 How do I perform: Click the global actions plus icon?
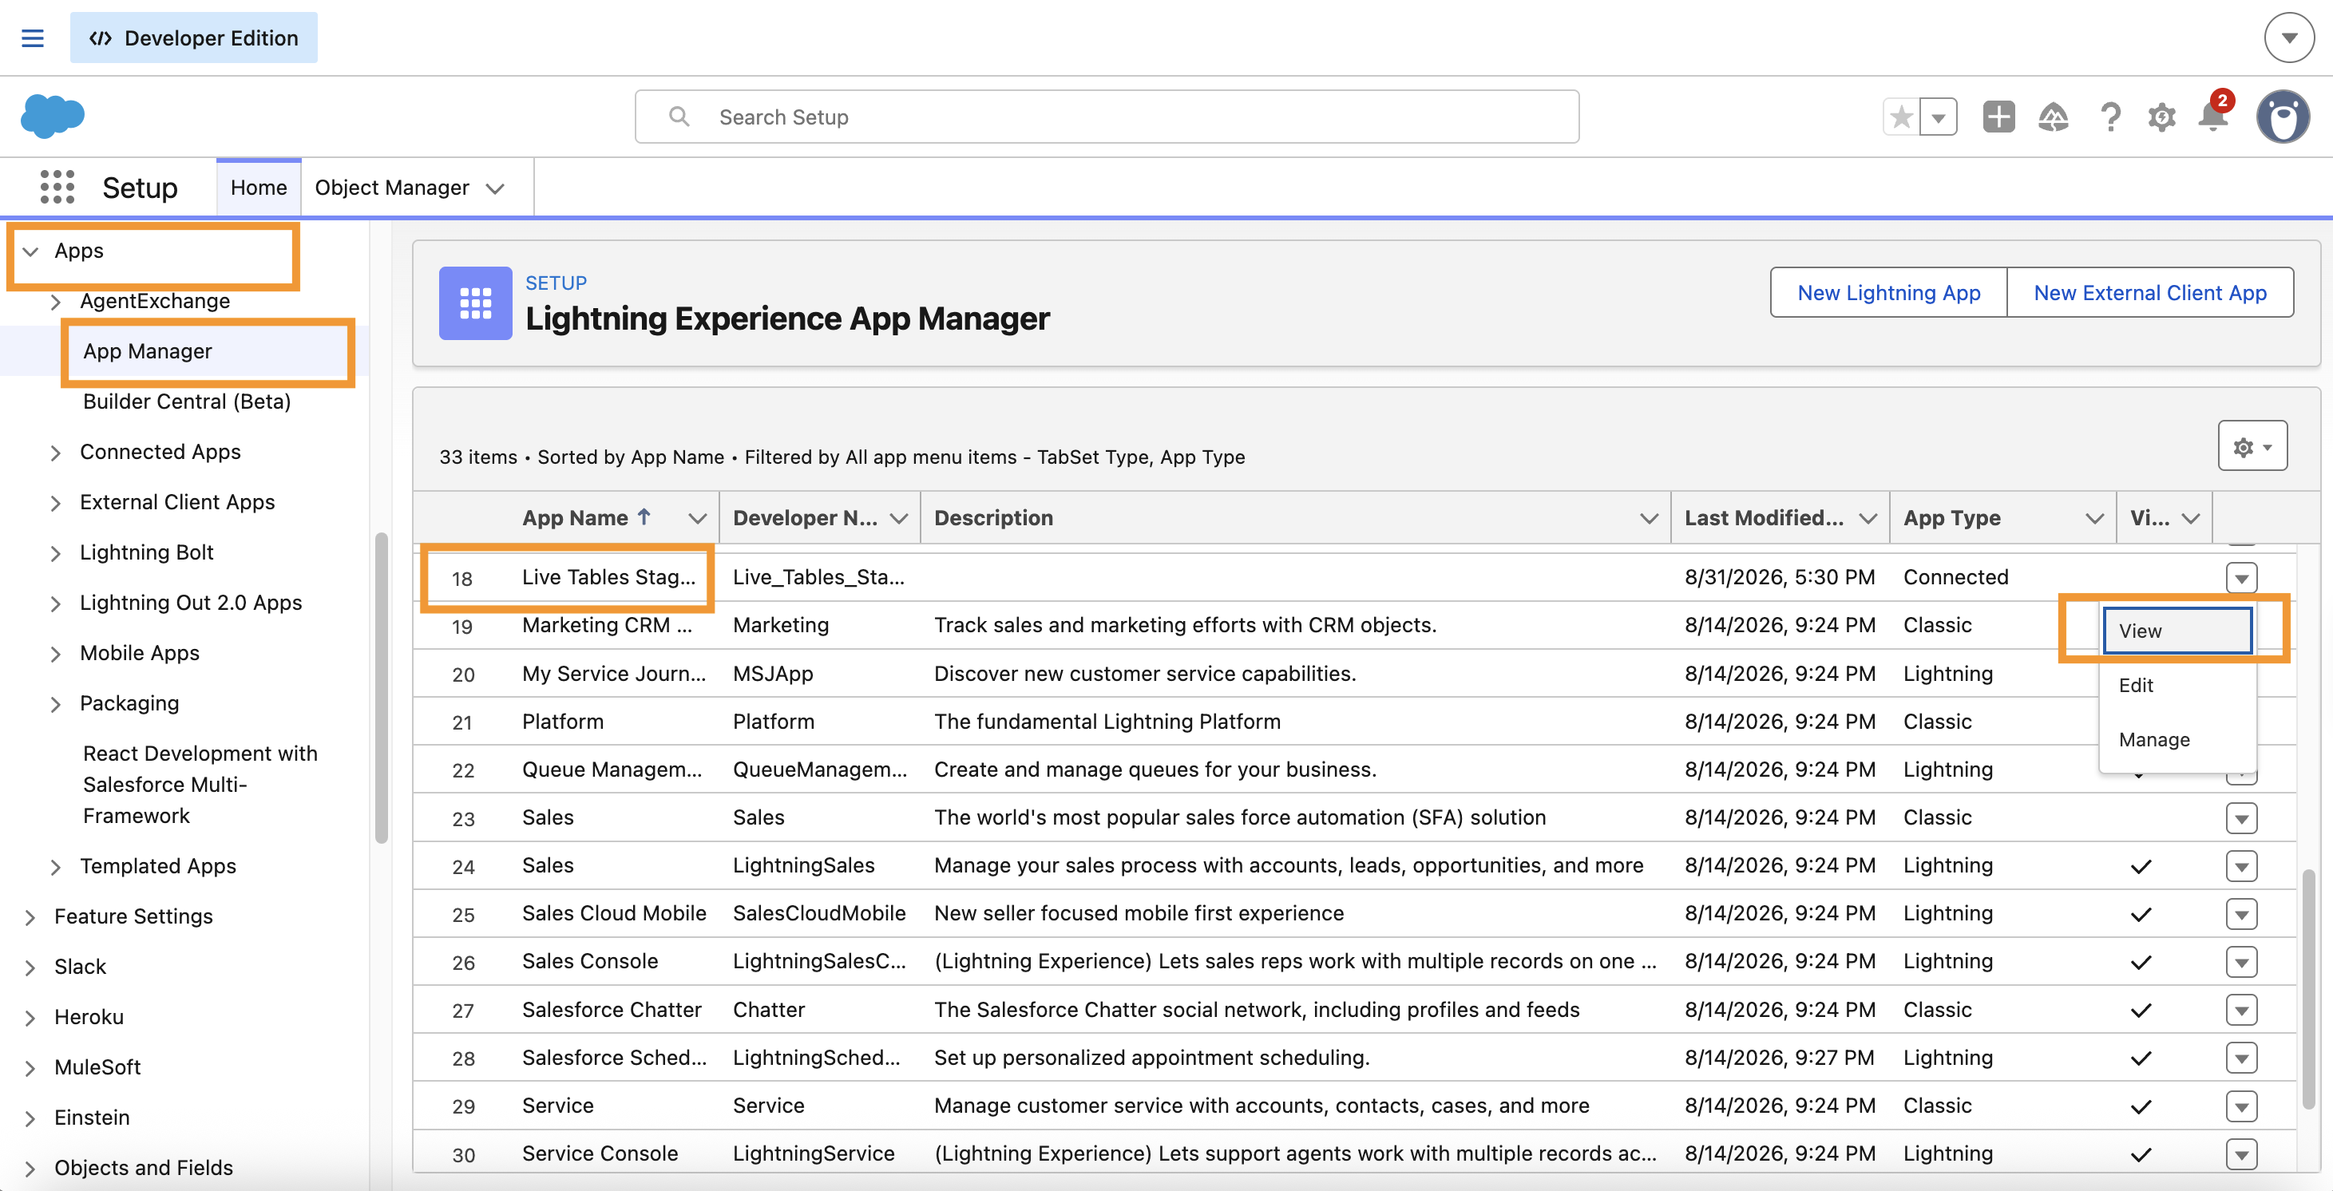[x=1998, y=117]
